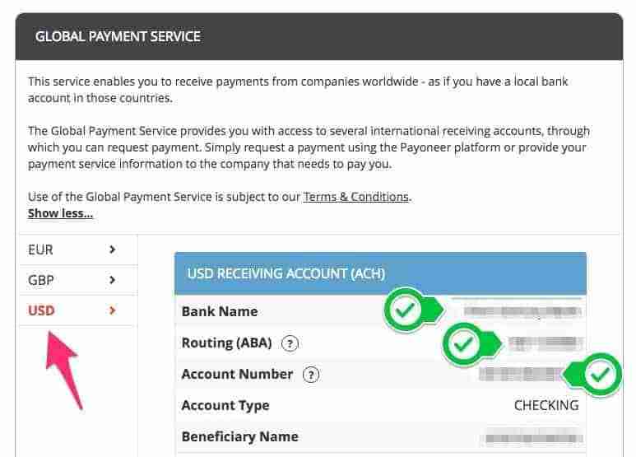Select the USD RECEIVING ACCOUNT (ACH) header
Viewport: 636px width, 457px height.
[x=380, y=273]
